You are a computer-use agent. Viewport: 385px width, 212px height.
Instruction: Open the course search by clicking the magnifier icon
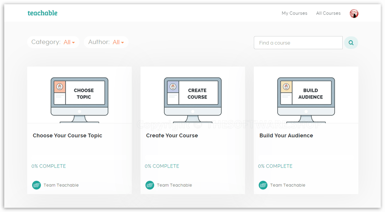(x=351, y=42)
